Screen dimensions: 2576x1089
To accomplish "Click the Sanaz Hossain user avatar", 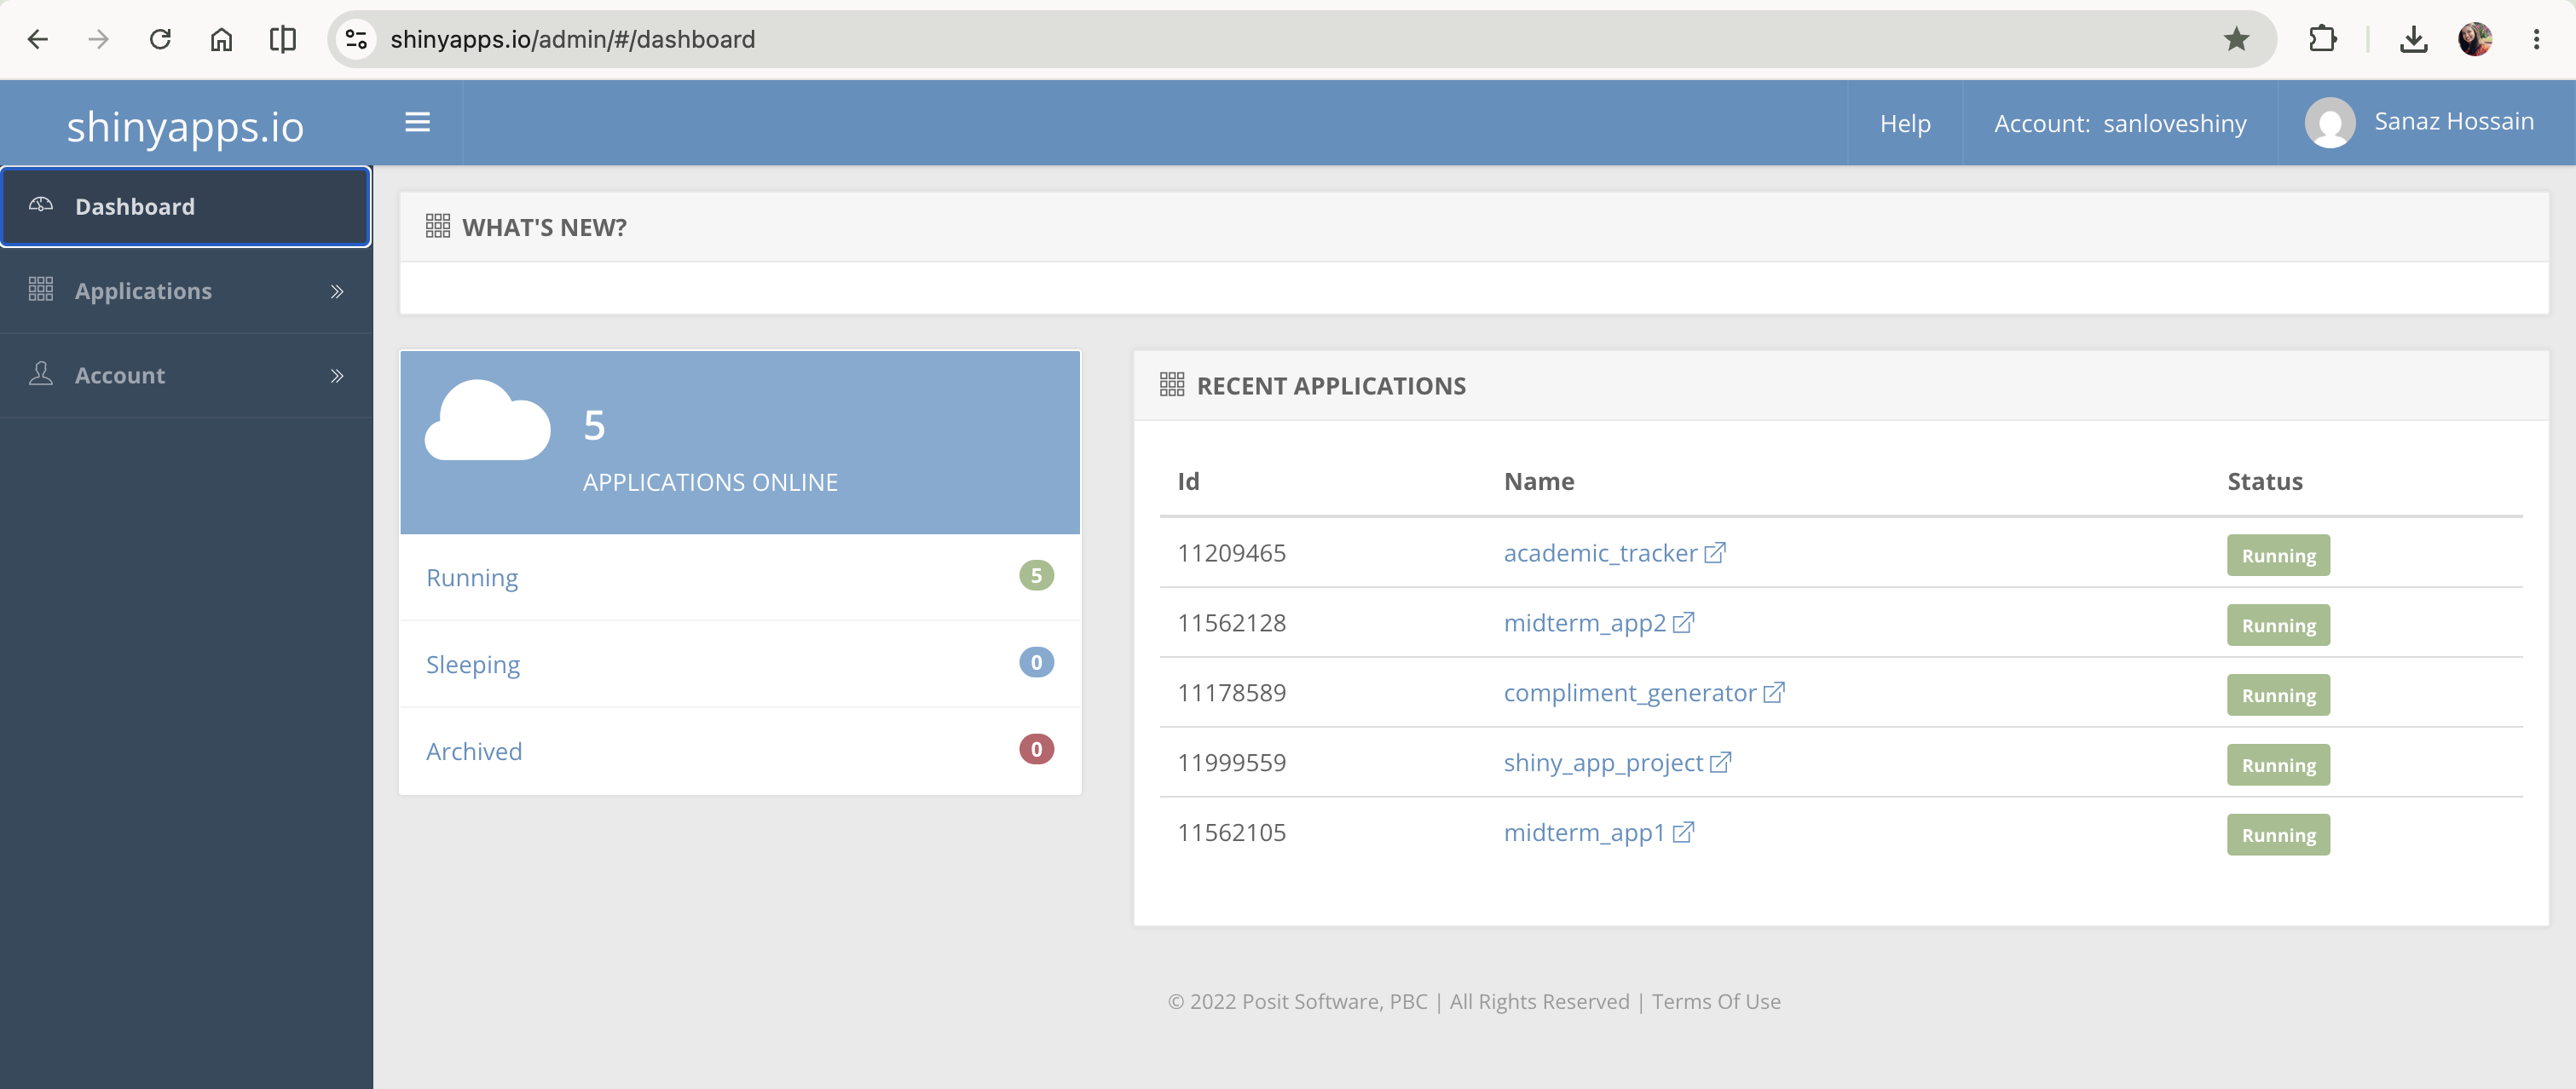I will point(2330,122).
